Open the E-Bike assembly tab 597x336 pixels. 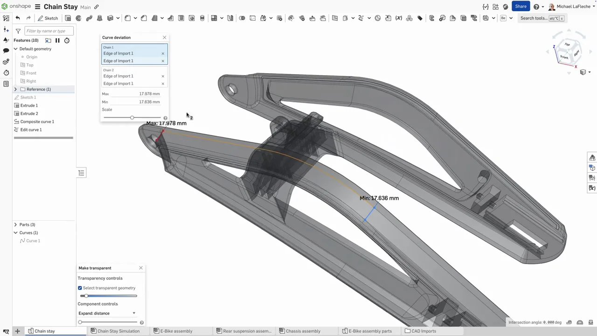pyautogui.click(x=176, y=331)
